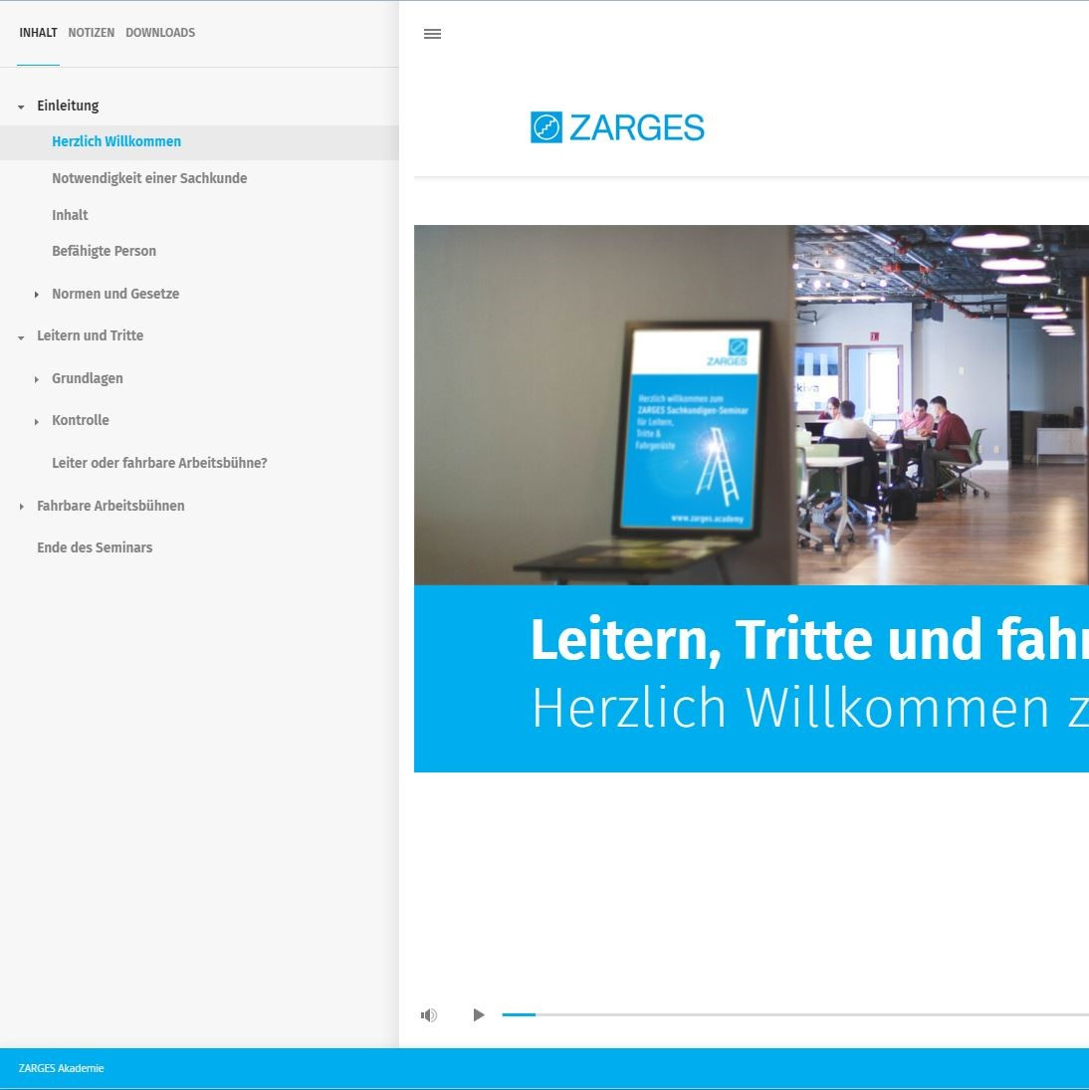
Task: Open Notwendigkeit einer Sachkunde lesson
Action: (x=149, y=178)
